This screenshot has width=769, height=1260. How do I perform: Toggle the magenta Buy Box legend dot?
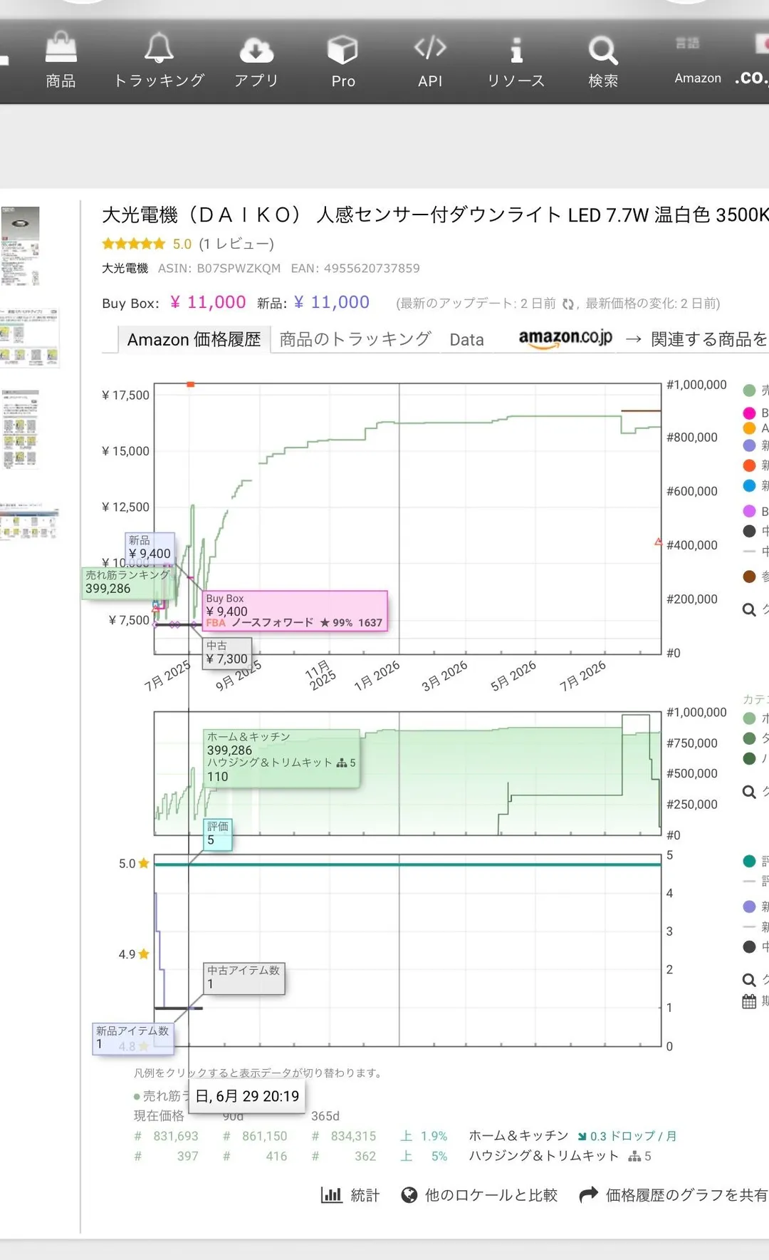[x=749, y=413]
